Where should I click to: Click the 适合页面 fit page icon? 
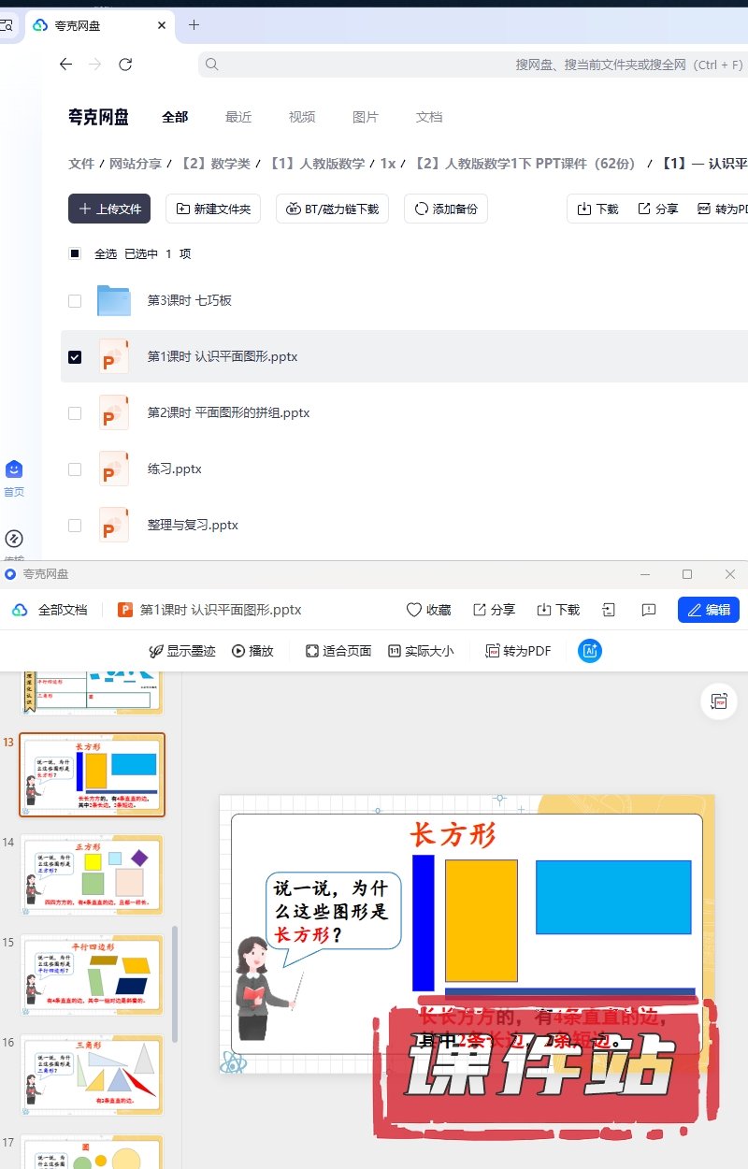coord(312,651)
